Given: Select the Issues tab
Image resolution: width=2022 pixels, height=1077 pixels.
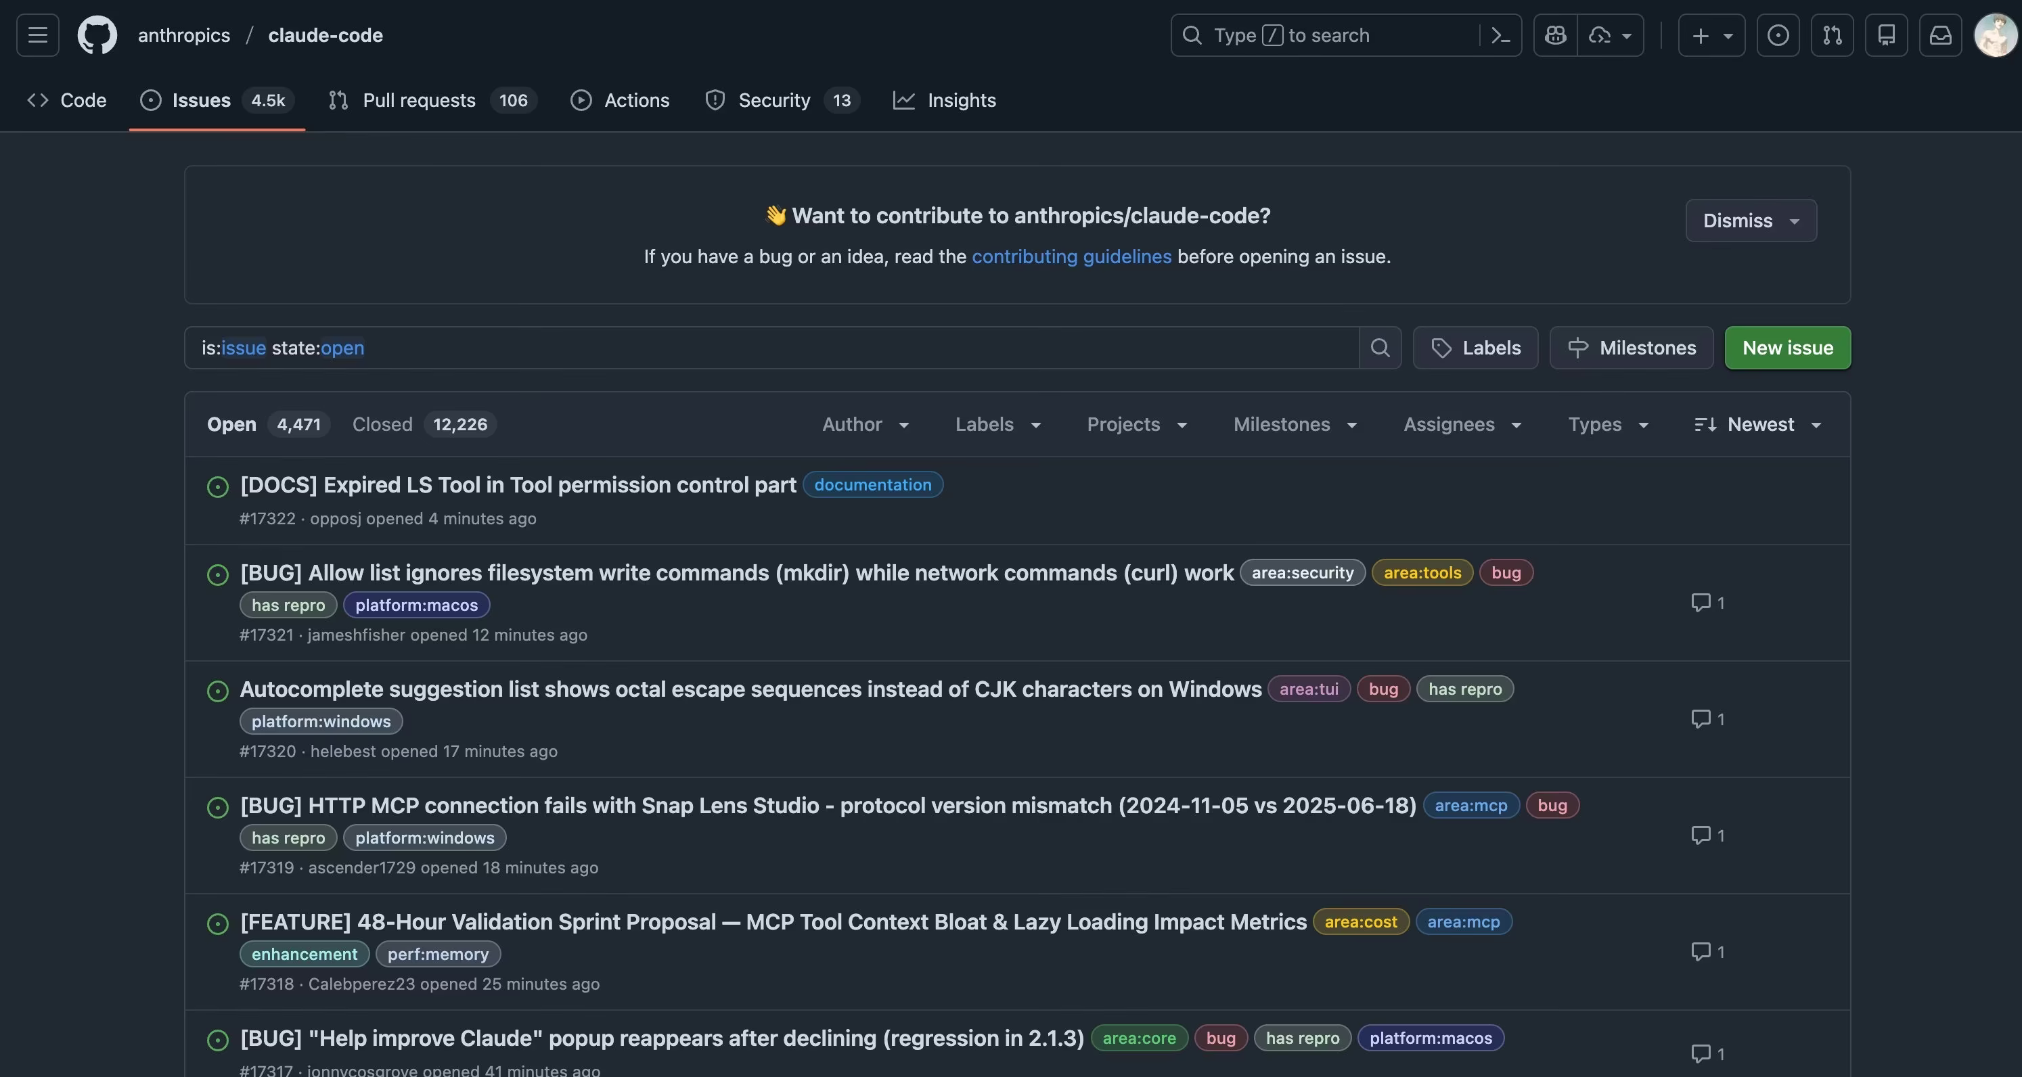Looking at the screenshot, I should coord(217,101).
